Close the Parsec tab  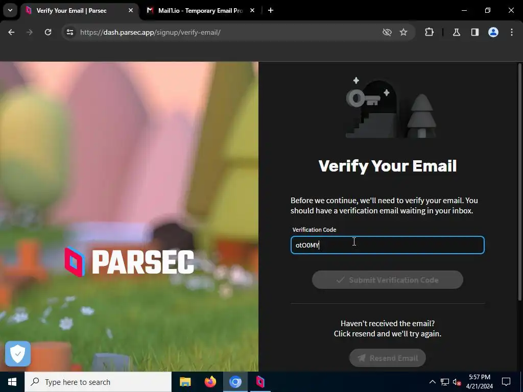pyautogui.click(x=131, y=11)
